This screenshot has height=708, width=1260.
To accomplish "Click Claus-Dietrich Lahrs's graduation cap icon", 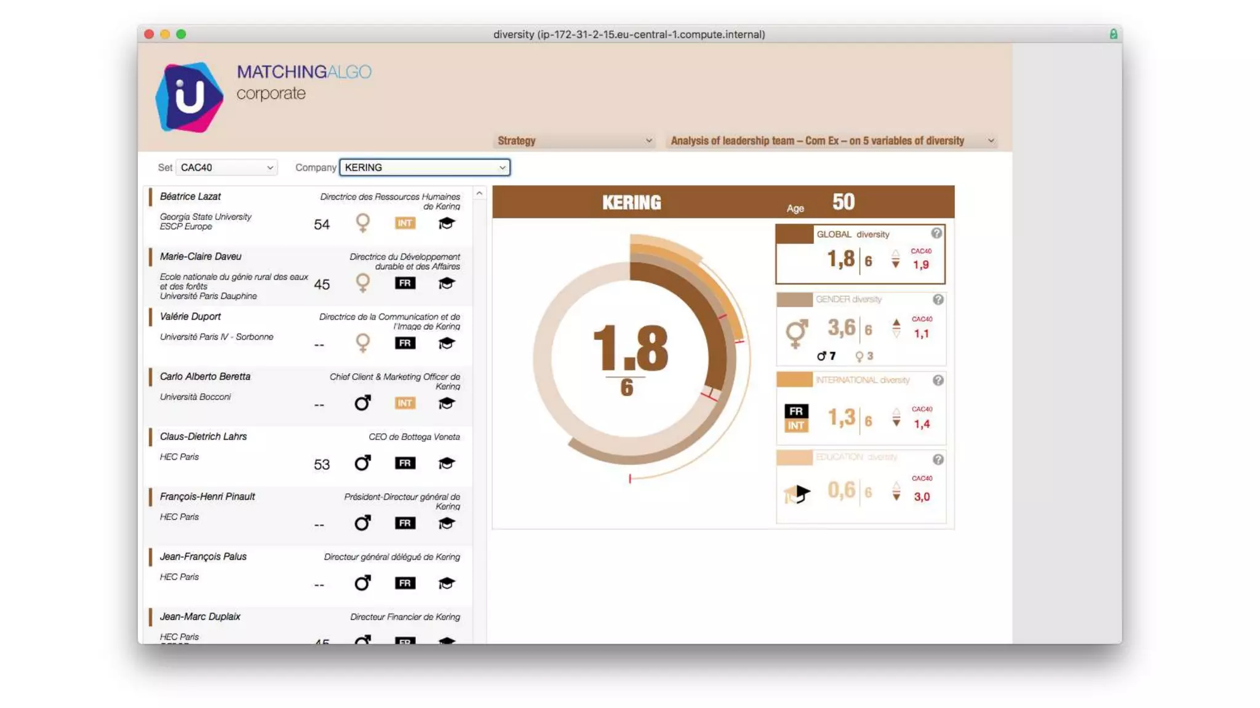I will 446,463.
